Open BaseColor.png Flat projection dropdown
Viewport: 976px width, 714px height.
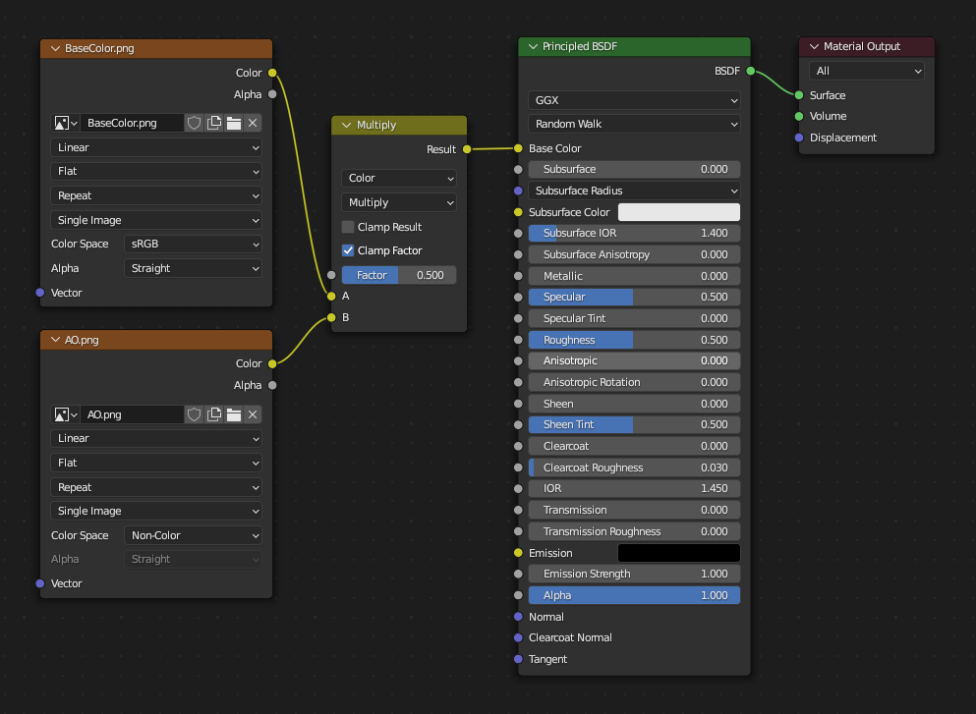click(x=156, y=171)
